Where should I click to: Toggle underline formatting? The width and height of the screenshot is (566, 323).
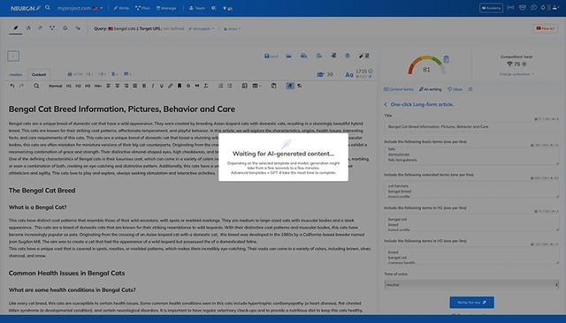(161, 86)
